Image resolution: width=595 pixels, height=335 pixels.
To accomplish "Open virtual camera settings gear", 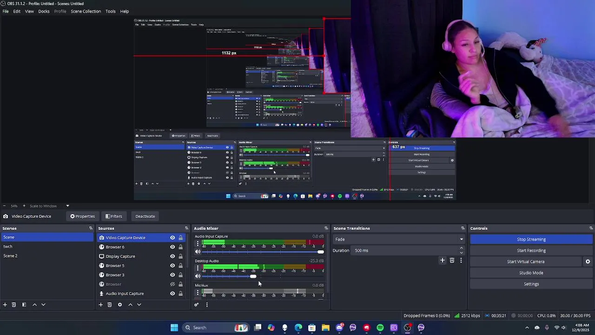I will coord(588,261).
